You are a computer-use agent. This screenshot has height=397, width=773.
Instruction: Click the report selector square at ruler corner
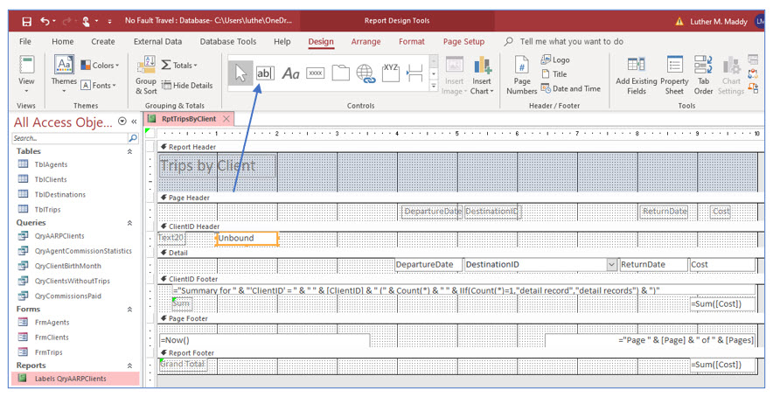click(150, 133)
